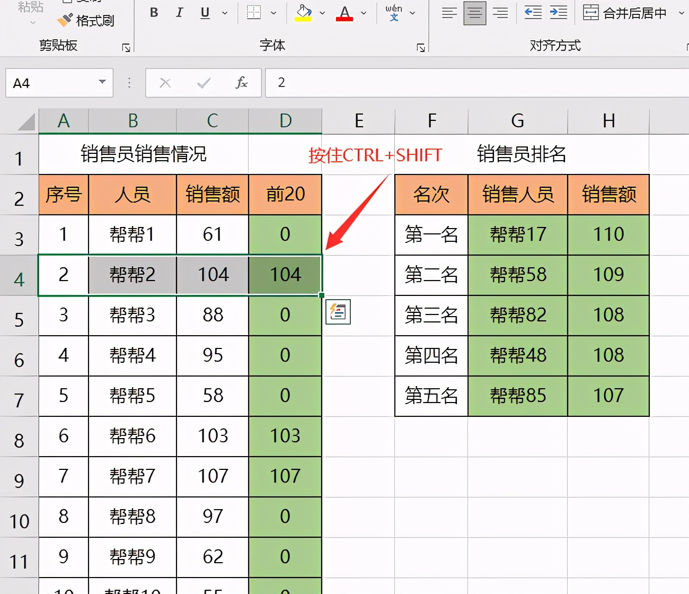Open the Insert Function dialog

(x=241, y=83)
